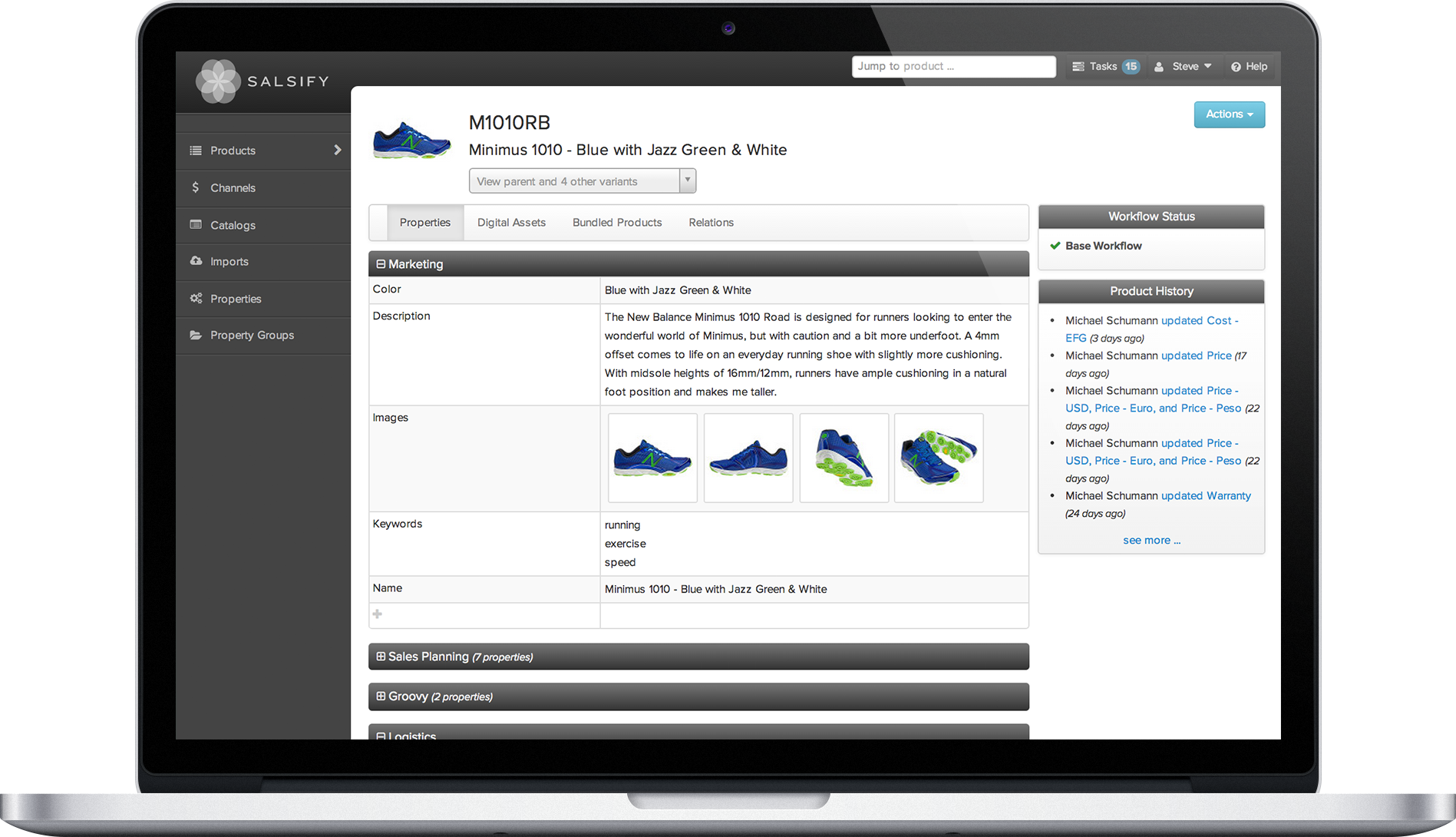Click the Tasks count badge 15
This screenshot has height=837, width=1456.
[1131, 67]
